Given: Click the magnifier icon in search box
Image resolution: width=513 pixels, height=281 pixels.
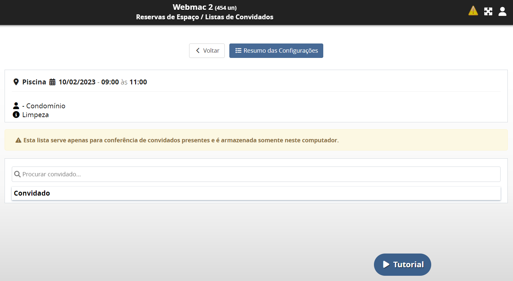Looking at the screenshot, I should click(x=18, y=174).
